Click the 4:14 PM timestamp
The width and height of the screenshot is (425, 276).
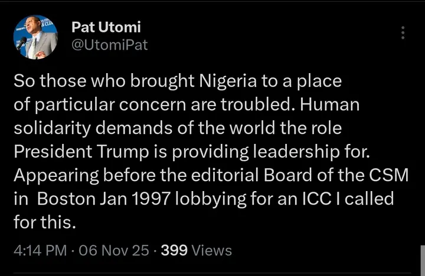[x=40, y=251]
